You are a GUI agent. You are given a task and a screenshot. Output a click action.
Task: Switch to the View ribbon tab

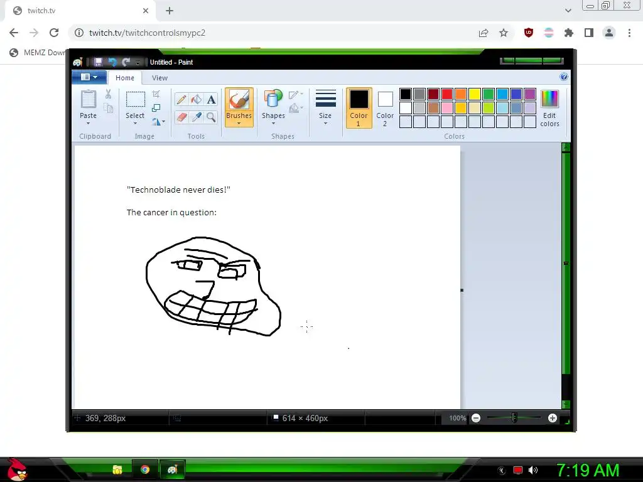pyautogui.click(x=159, y=78)
